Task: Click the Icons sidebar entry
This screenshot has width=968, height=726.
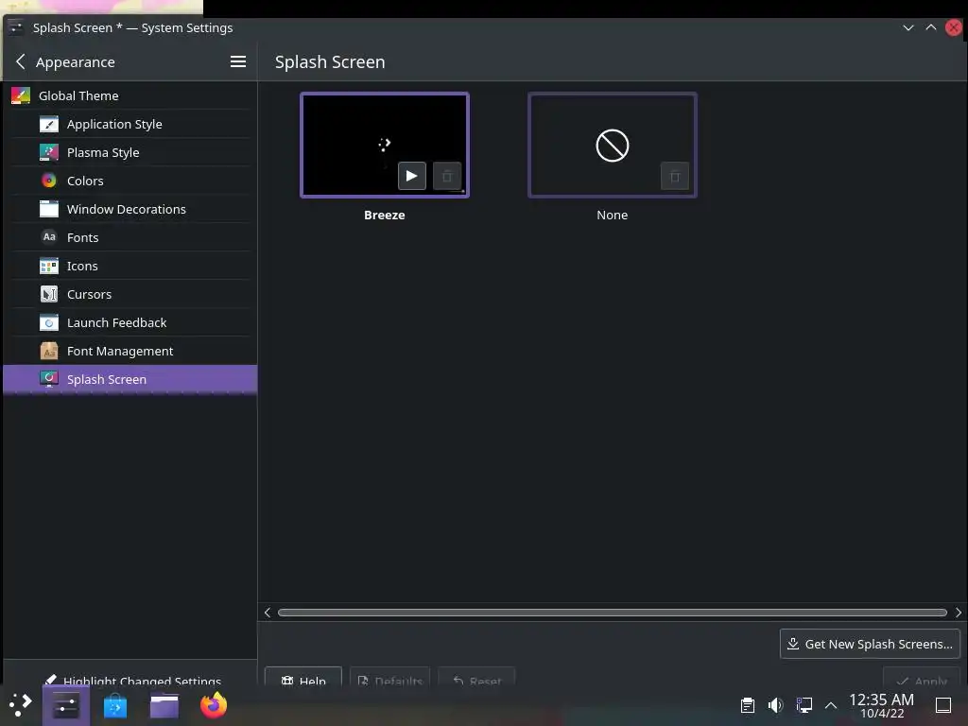Action: (x=130, y=266)
